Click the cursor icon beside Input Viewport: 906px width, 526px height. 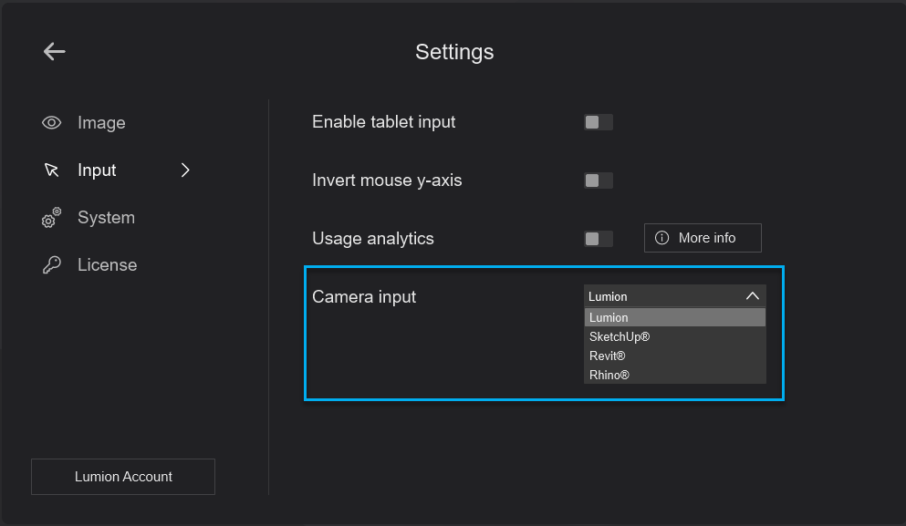point(51,170)
